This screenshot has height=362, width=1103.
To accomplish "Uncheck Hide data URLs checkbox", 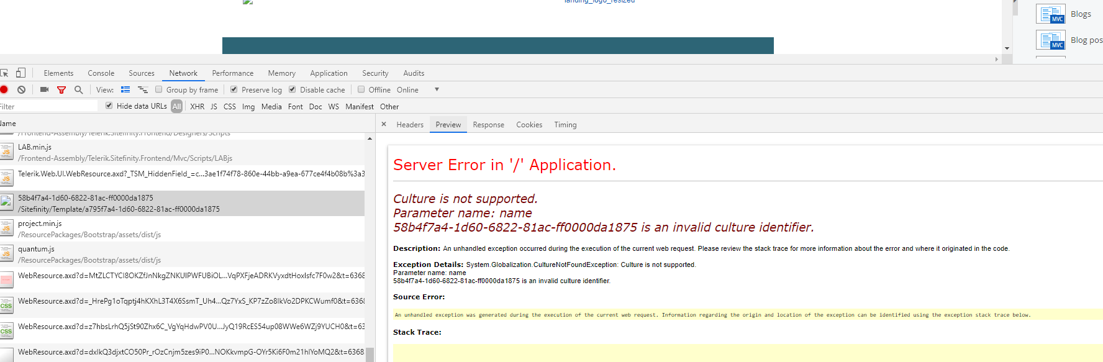I will (109, 106).
